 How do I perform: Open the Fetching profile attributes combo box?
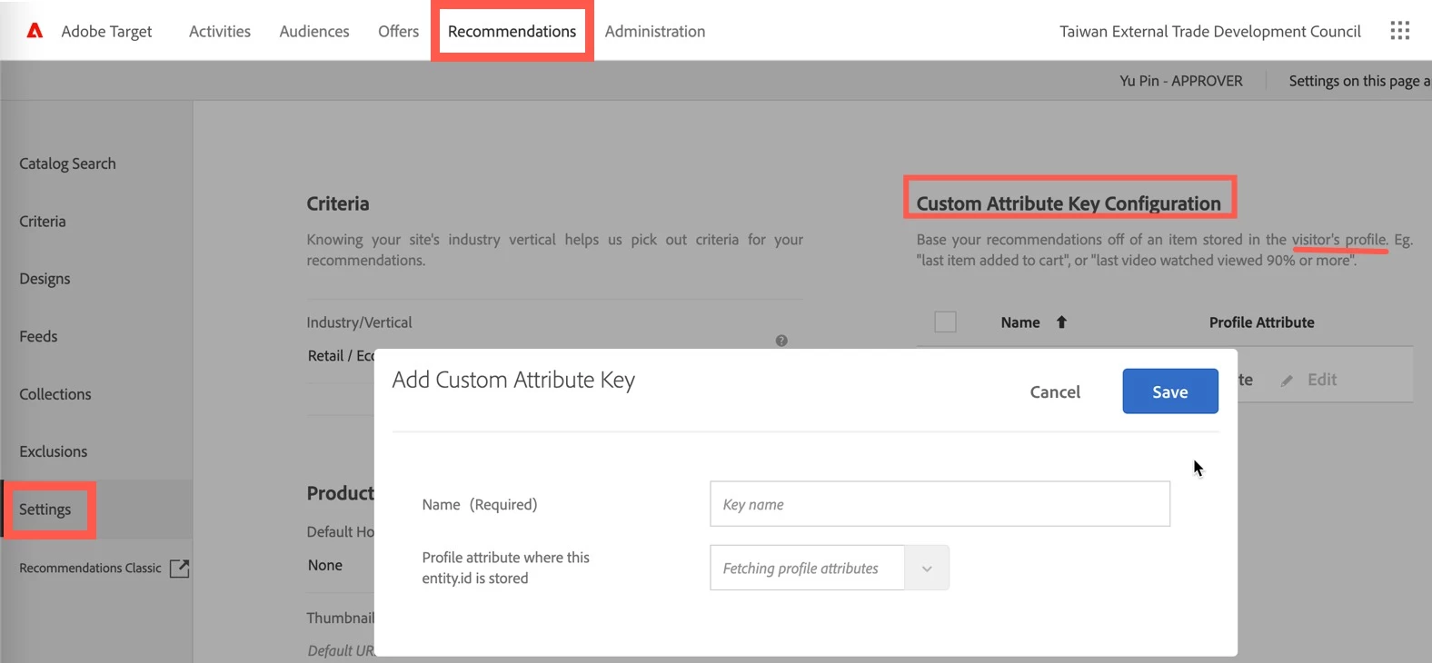click(830, 569)
